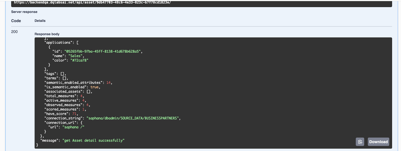Click the "saphana /" url value
This screenshot has width=401, height=151.
click(x=73, y=127)
